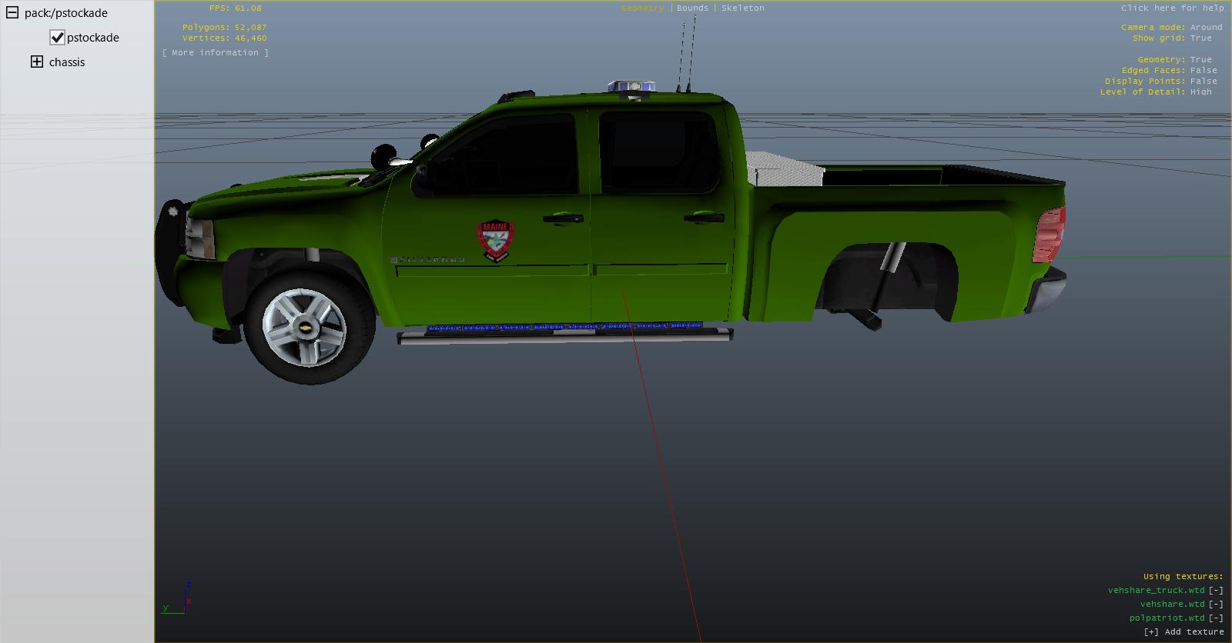Switch to the Skeleton view tab
1232x643 pixels.
(742, 8)
